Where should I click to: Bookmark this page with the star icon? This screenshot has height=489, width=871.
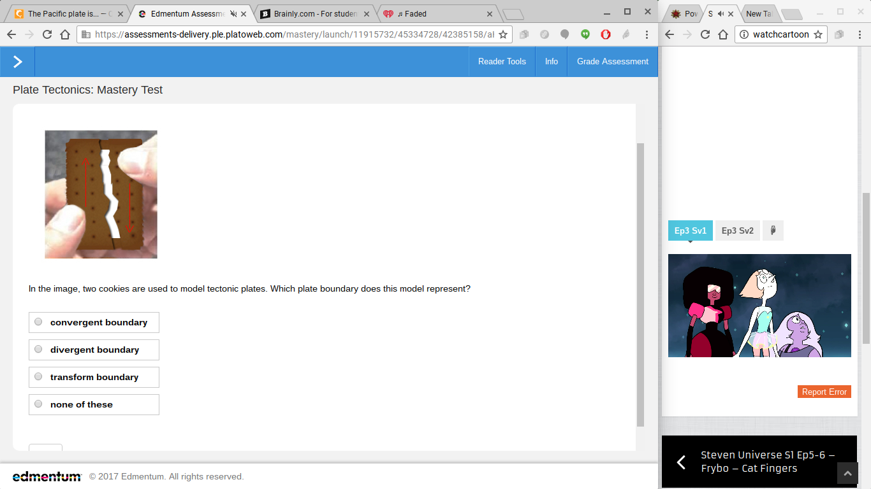coord(503,34)
